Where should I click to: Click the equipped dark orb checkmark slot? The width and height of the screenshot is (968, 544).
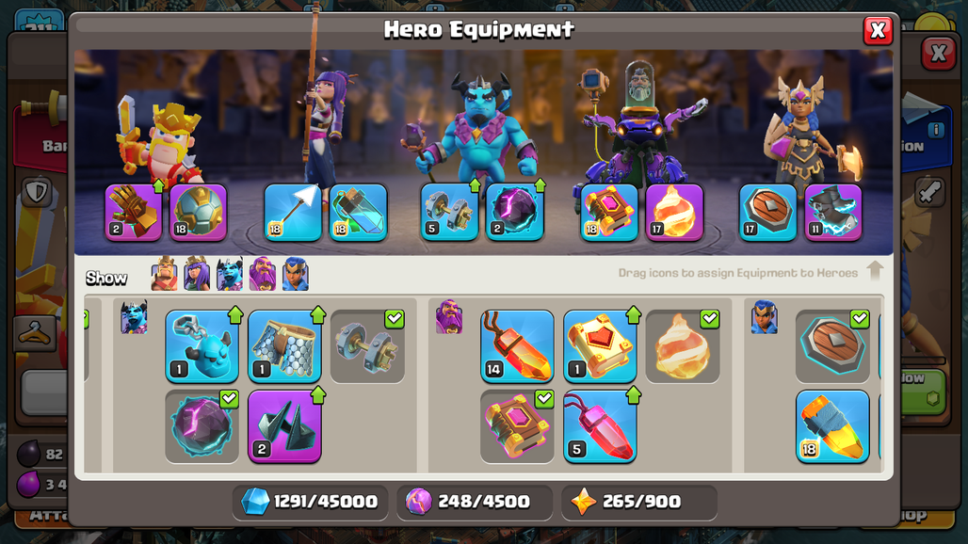tap(202, 426)
